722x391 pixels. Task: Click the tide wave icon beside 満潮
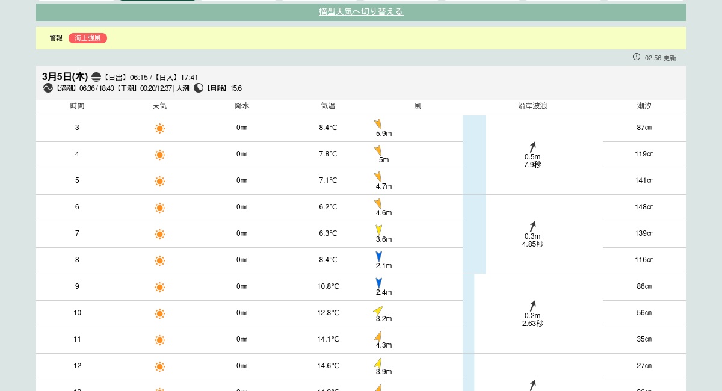[x=48, y=88]
